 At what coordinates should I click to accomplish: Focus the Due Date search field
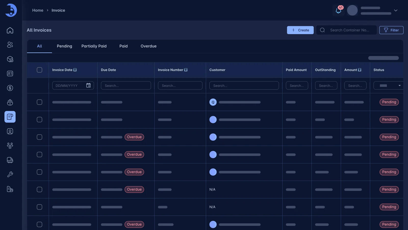coord(126,85)
